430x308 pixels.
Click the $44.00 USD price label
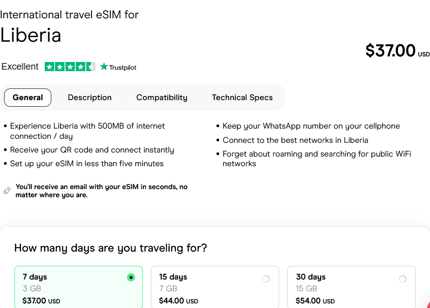178,301
